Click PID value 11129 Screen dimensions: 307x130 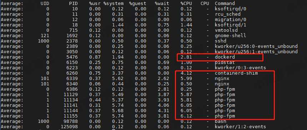70,95
